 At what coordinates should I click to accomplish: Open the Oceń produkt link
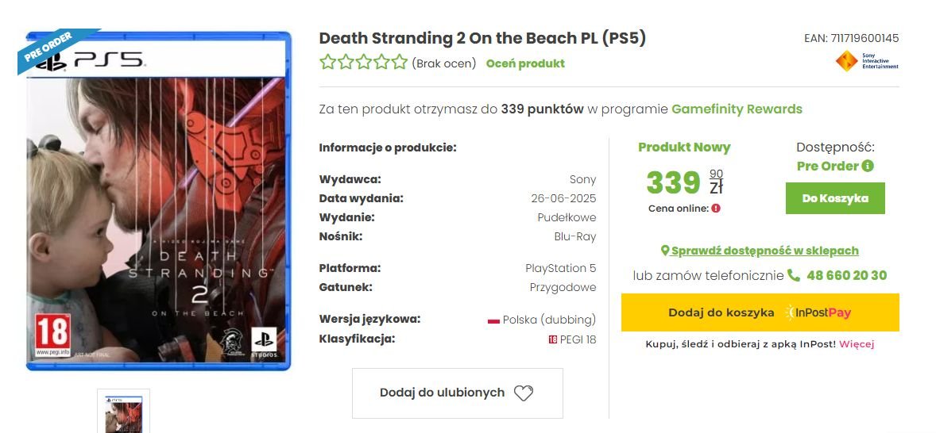point(525,63)
